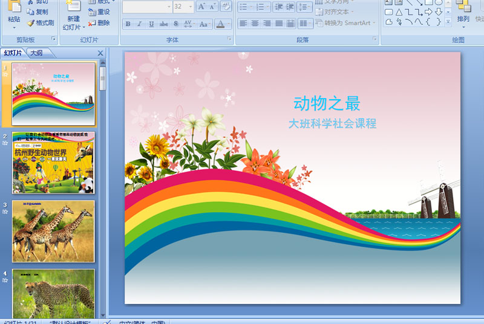Center align text in paragraph group
This screenshot has width=484, height=324.
255,24
